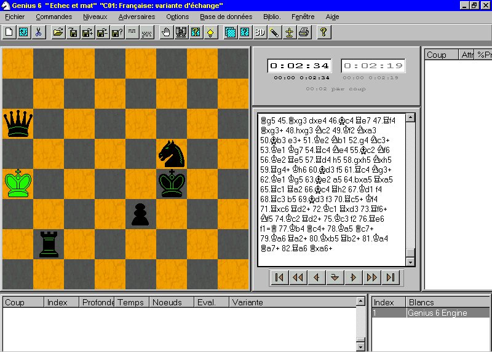Screen dimensions: 492x352
Task: Open the Adversaires menu
Action: pos(137,17)
